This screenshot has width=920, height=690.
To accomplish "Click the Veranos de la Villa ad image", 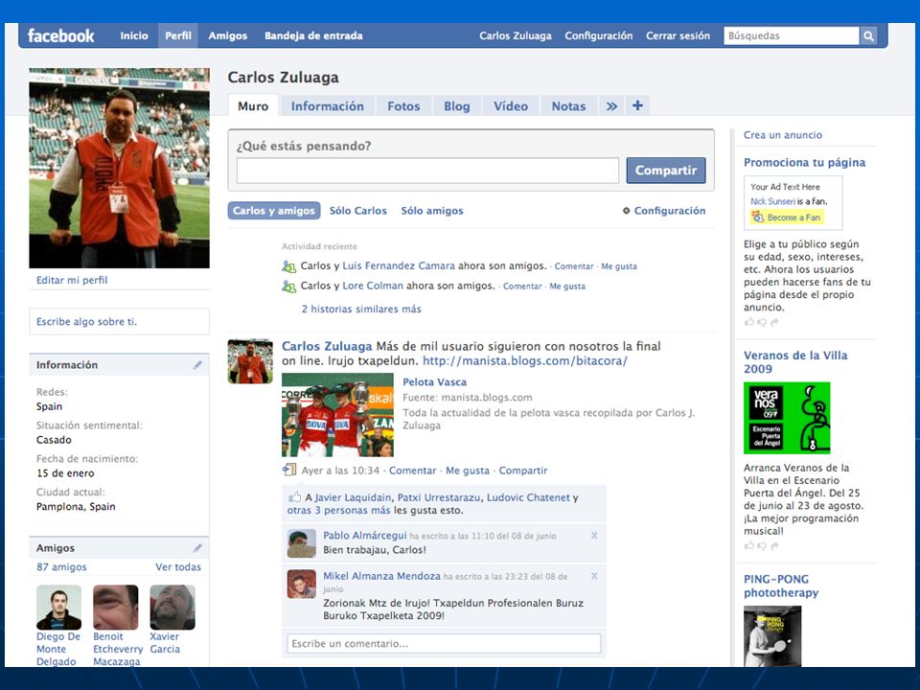I will pyautogui.click(x=787, y=418).
